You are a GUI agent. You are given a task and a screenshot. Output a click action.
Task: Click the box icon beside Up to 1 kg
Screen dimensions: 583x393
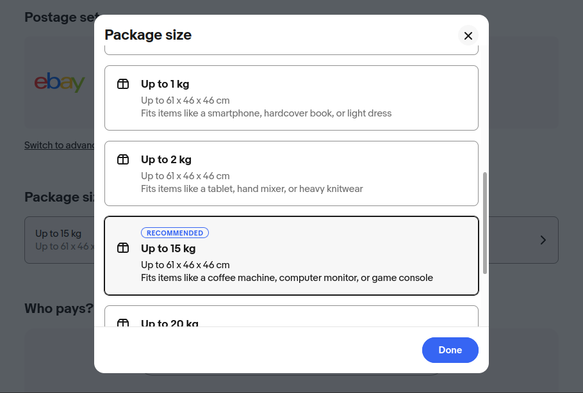click(x=123, y=84)
